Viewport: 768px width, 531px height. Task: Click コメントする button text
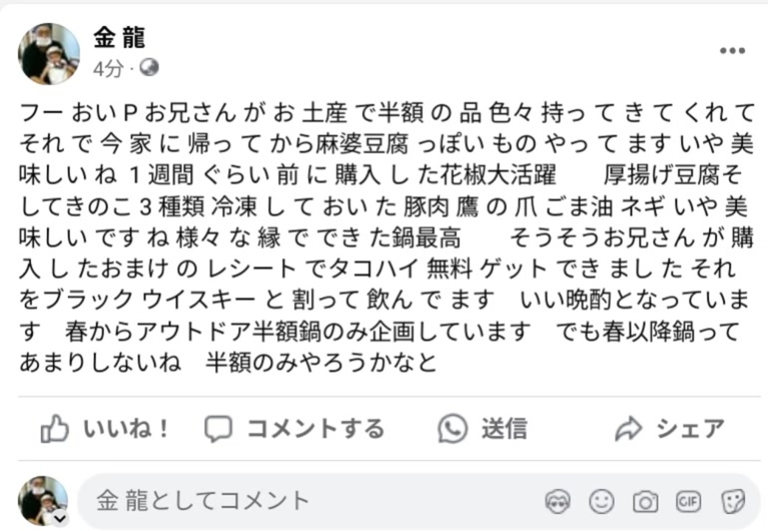316,428
